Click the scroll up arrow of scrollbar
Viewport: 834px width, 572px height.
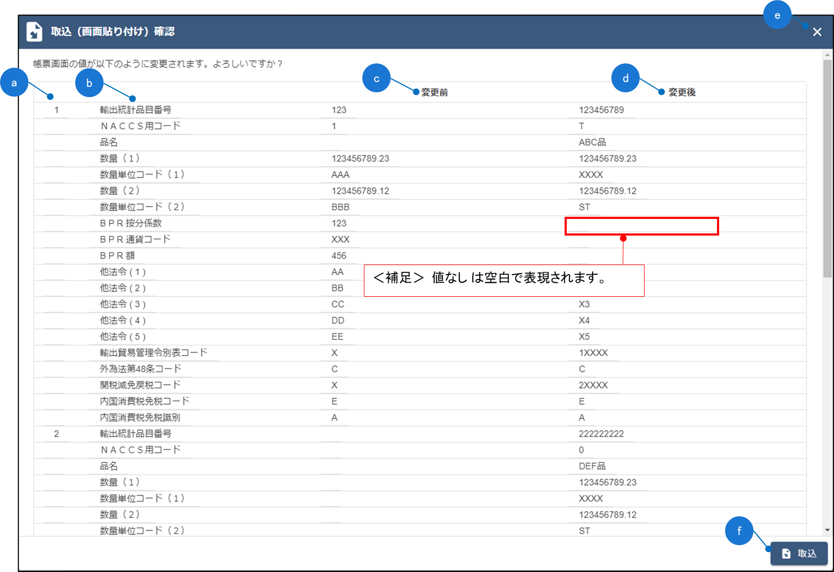tap(827, 55)
